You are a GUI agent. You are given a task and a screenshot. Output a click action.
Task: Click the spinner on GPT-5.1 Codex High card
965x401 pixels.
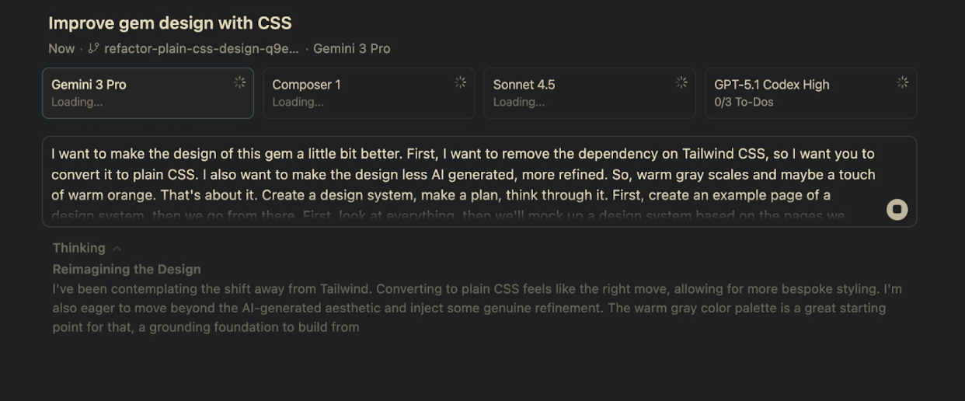point(902,82)
